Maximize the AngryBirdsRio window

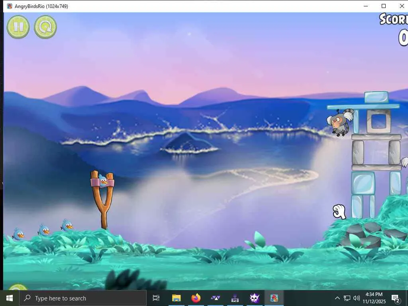click(384, 6)
